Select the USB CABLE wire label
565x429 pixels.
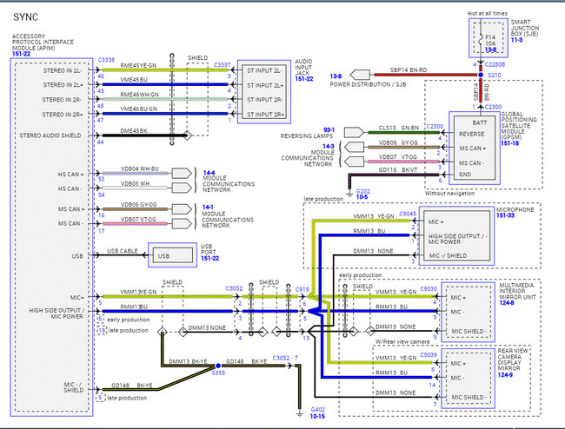pyautogui.click(x=123, y=251)
